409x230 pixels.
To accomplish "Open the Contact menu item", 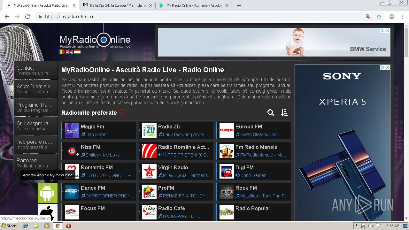I will pyautogui.click(x=35, y=70).
